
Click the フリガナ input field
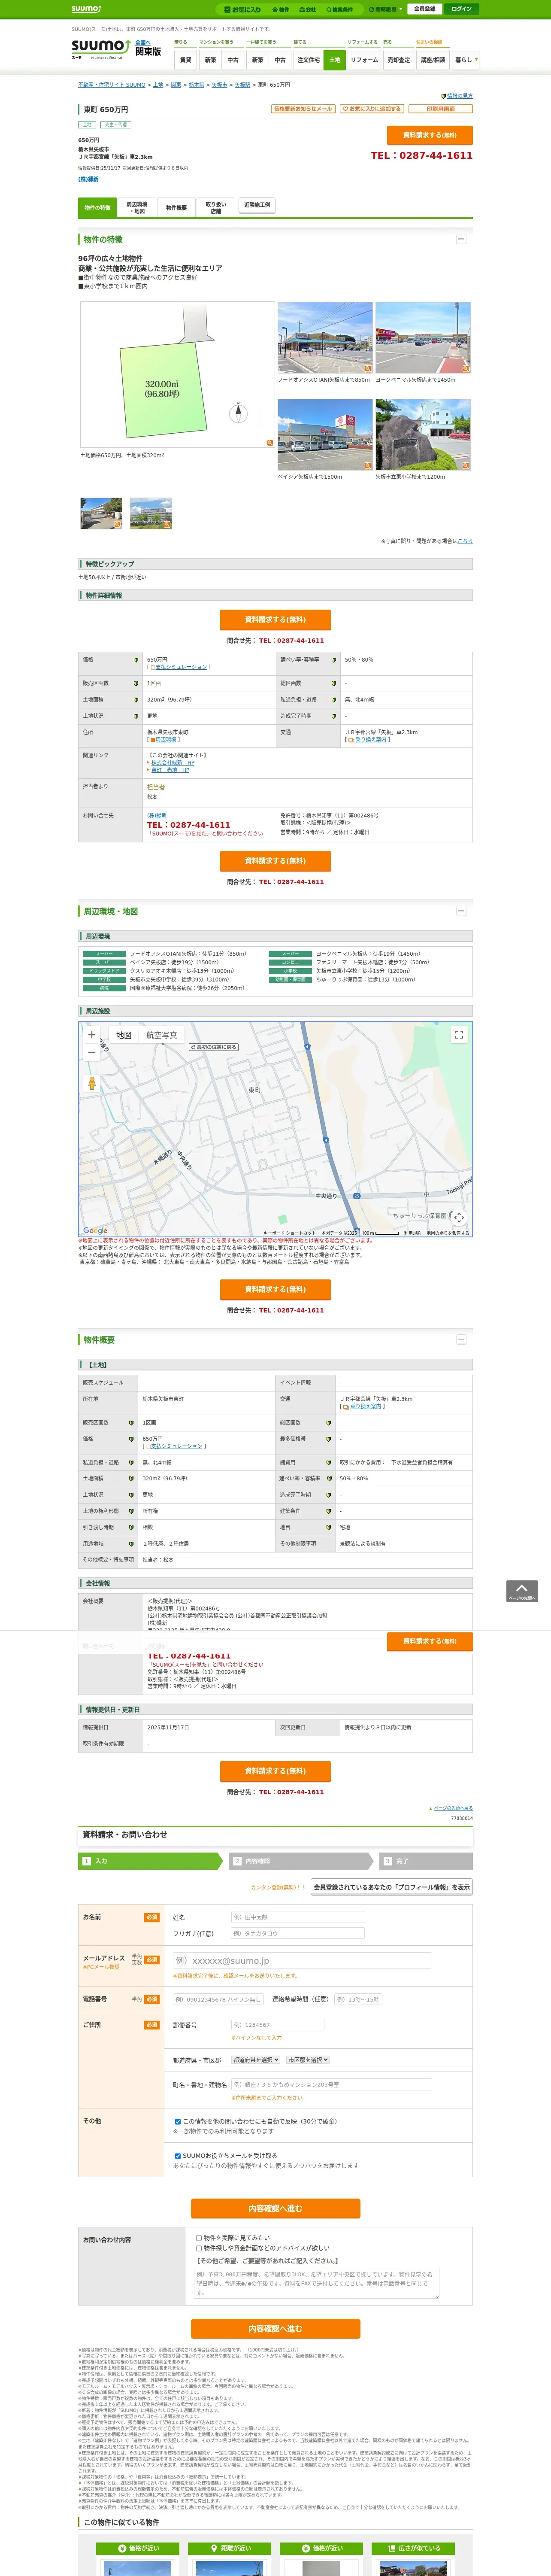point(297,1933)
